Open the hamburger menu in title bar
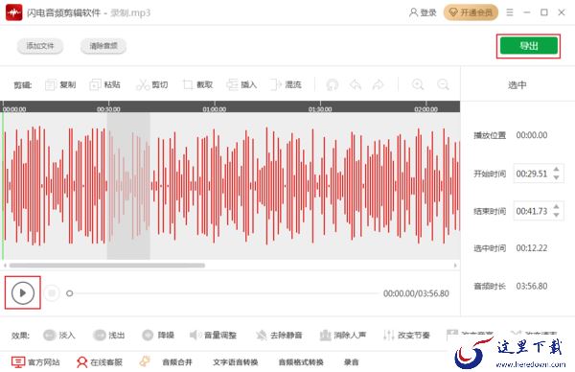 pos(510,12)
